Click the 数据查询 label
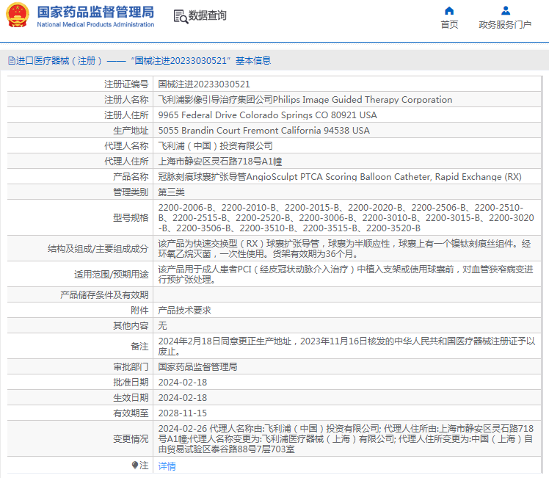 point(207,15)
